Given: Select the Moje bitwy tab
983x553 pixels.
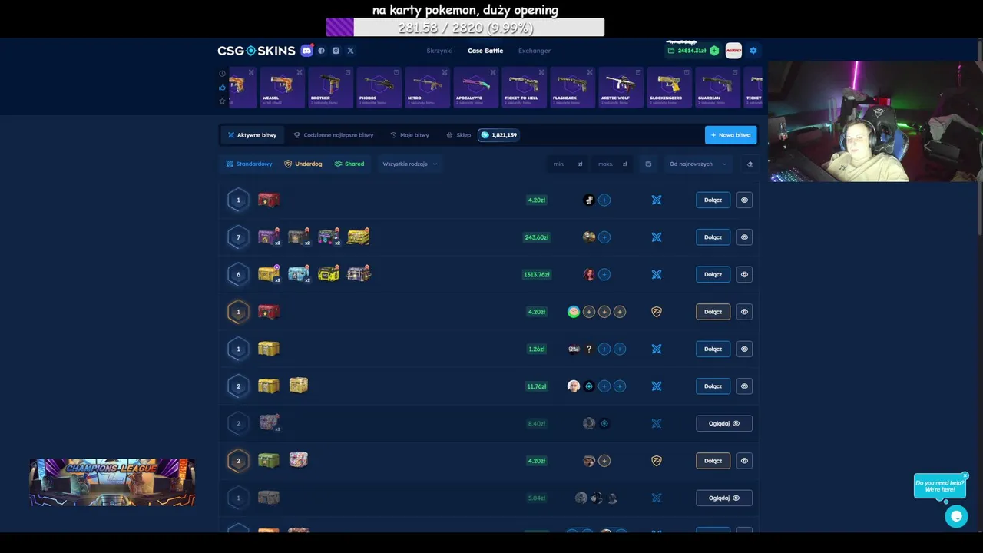Looking at the screenshot, I should pos(409,135).
